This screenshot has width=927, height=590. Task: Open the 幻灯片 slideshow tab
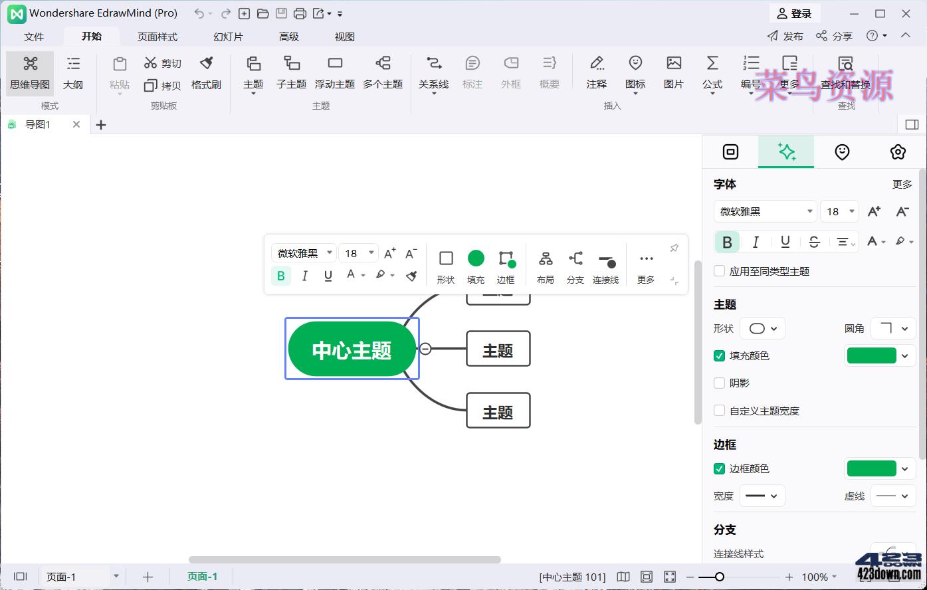pyautogui.click(x=228, y=37)
